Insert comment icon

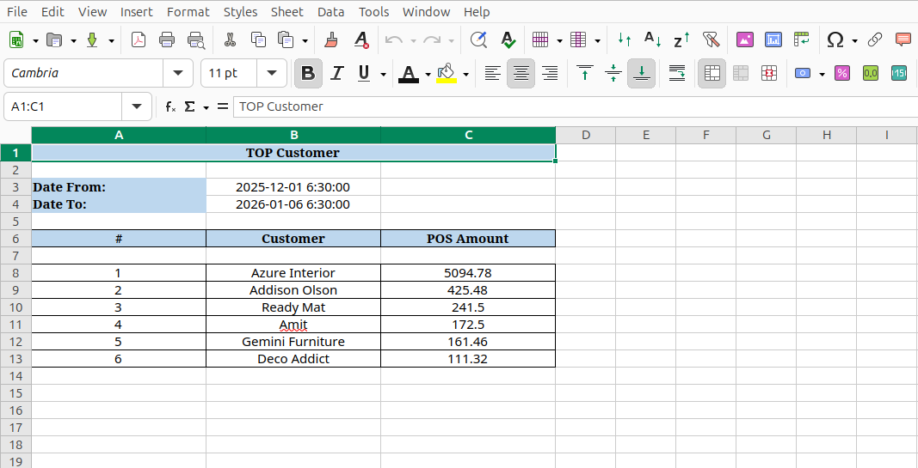(x=903, y=40)
